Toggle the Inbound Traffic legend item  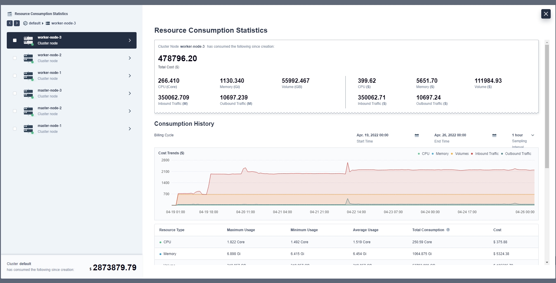(486, 154)
